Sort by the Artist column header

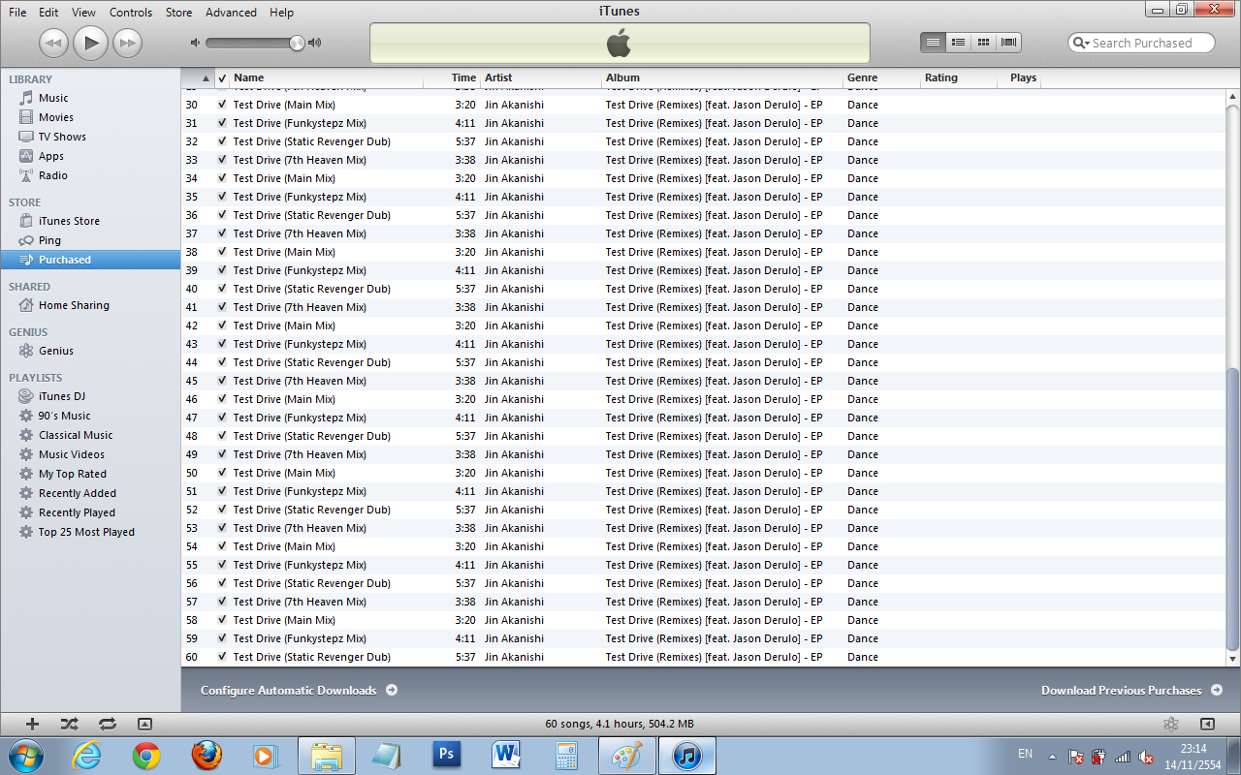pyautogui.click(x=541, y=77)
